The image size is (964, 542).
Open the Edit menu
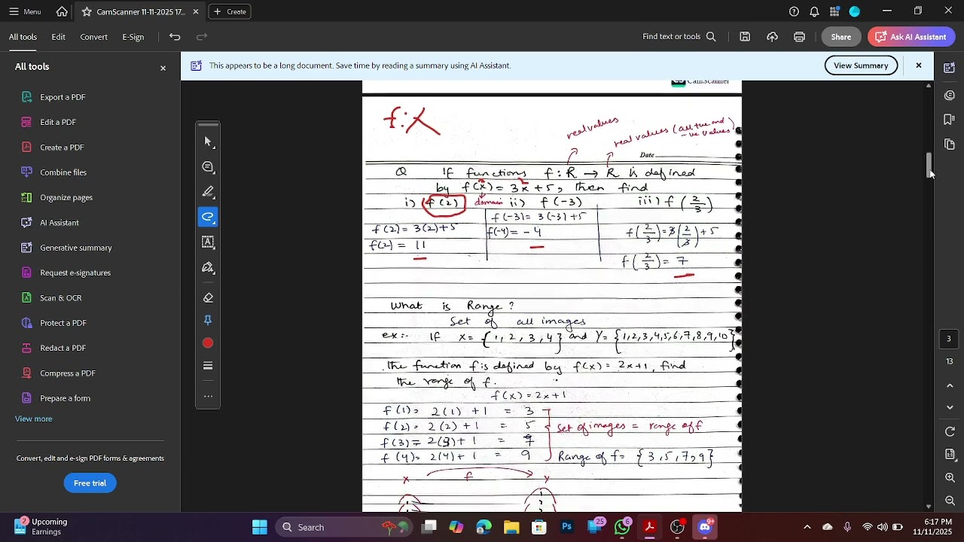pos(58,37)
